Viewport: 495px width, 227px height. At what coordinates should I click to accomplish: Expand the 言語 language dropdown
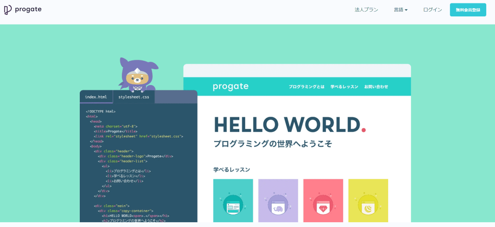click(401, 10)
